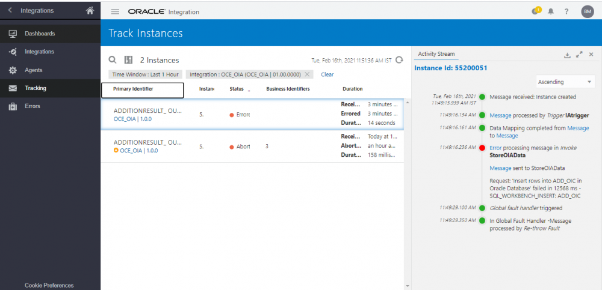Select Tracking in the sidebar

(51, 88)
